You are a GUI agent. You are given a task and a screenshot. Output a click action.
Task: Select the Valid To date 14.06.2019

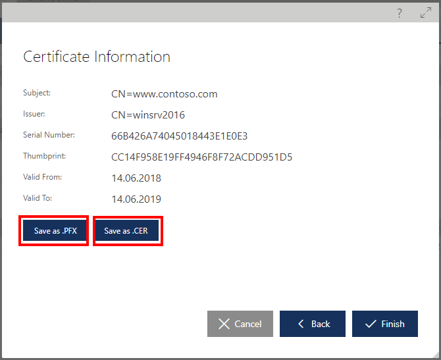[136, 199]
